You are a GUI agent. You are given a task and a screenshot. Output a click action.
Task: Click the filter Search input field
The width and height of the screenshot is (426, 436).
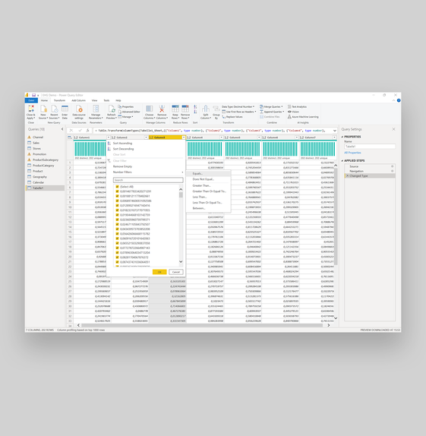pos(148,180)
